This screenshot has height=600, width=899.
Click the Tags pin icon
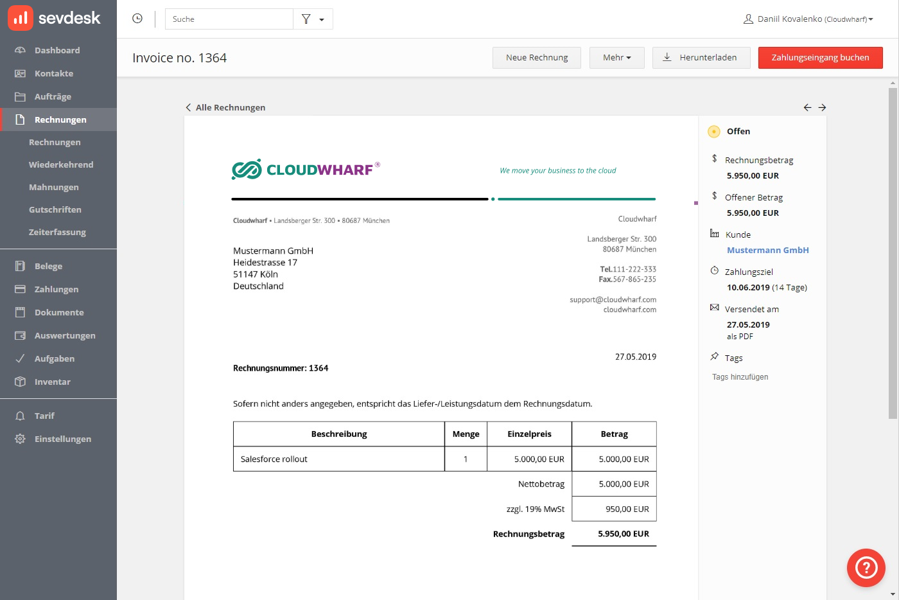tap(714, 357)
